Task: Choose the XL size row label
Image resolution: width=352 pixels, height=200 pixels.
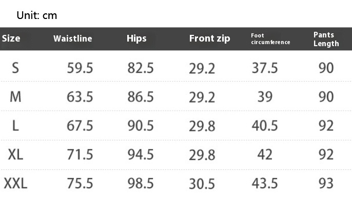Action: click(x=15, y=154)
